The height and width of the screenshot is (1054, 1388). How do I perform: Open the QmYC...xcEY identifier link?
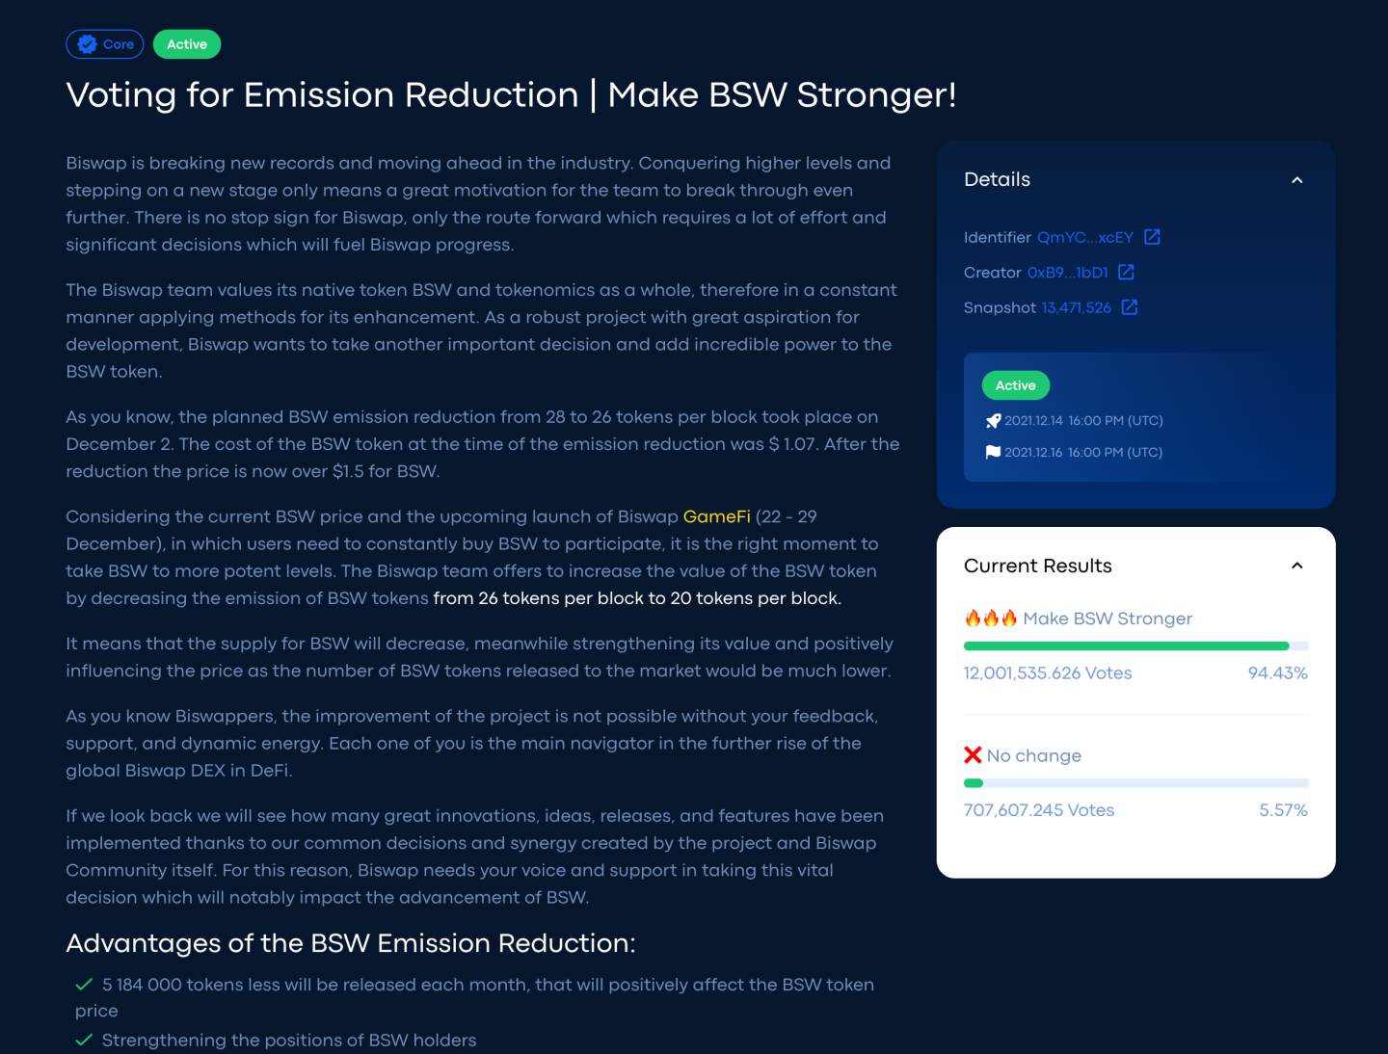[x=1084, y=237]
